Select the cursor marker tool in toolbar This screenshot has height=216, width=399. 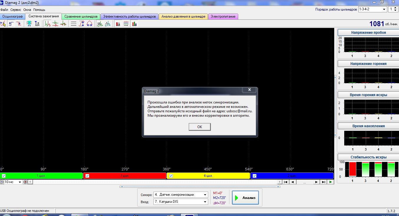[x=3, y=24]
